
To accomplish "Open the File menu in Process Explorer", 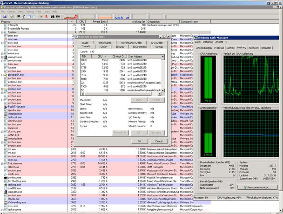I will pyautogui.click(x=3, y=12).
